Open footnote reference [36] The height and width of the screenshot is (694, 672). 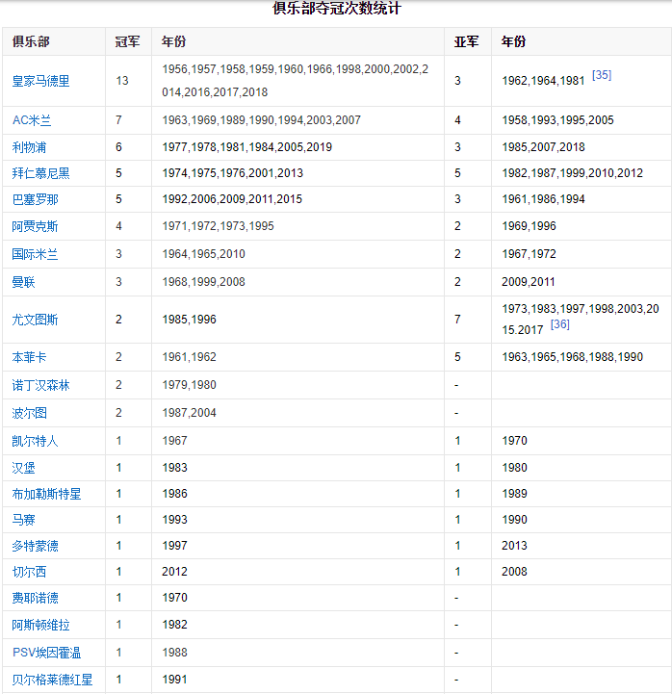coord(560,324)
